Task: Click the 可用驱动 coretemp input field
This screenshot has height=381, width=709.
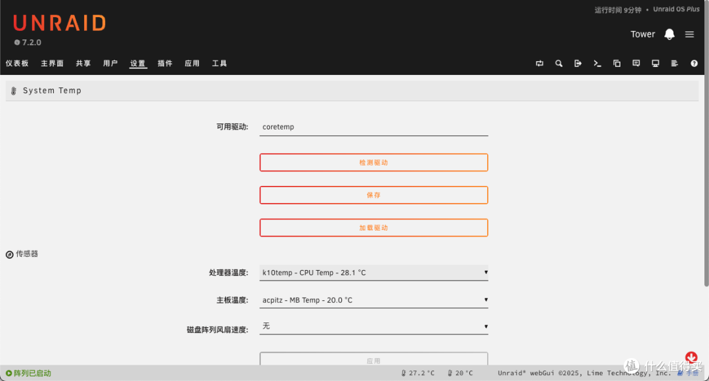Action: pos(374,127)
